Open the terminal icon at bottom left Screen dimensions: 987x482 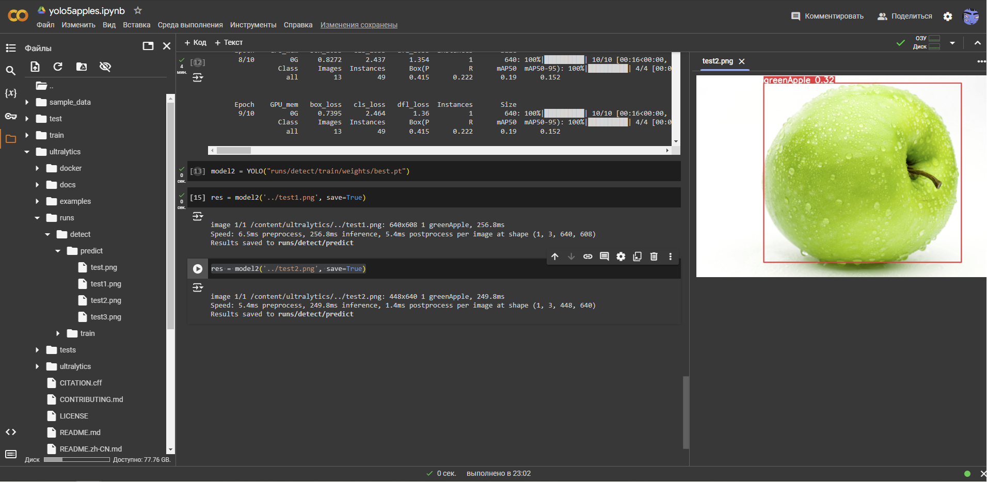(x=11, y=454)
